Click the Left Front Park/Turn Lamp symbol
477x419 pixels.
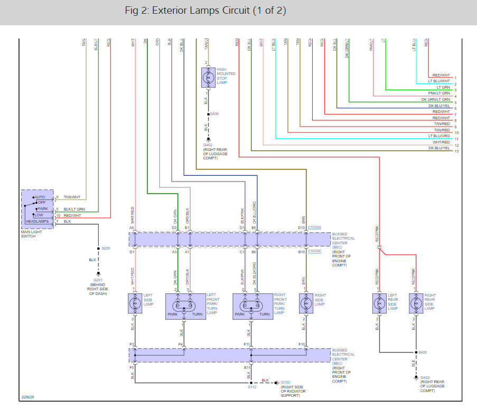click(x=185, y=306)
